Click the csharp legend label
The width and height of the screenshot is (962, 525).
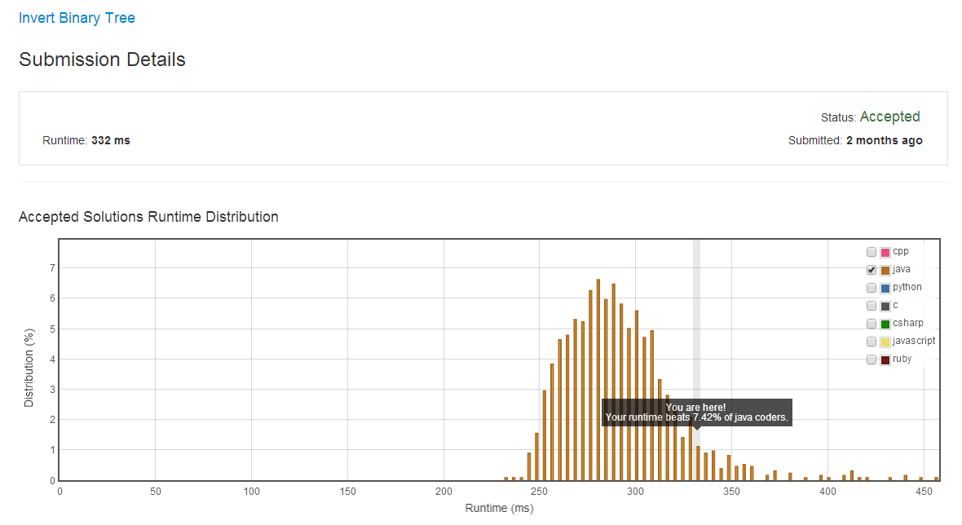[908, 323]
